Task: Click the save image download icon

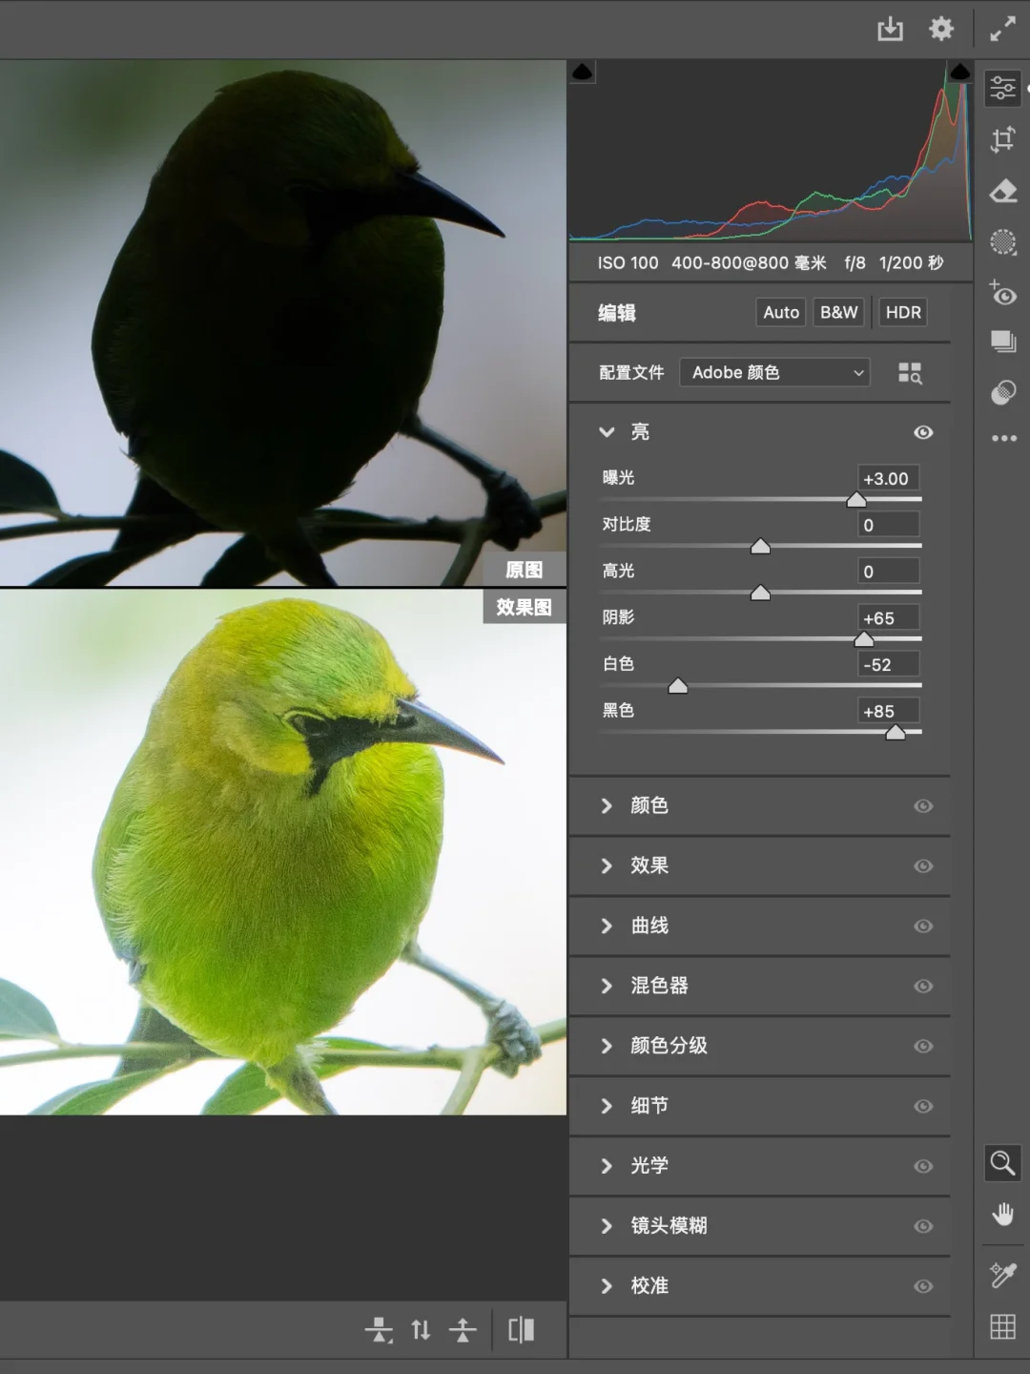Action: [890, 30]
